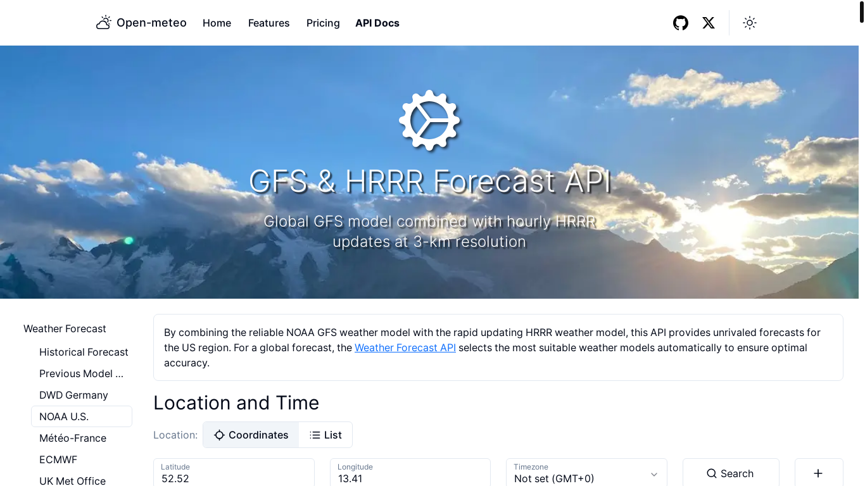Screen dimensions: 865x486
Task: Click the Open-meteo brand name text
Action: (x=151, y=23)
